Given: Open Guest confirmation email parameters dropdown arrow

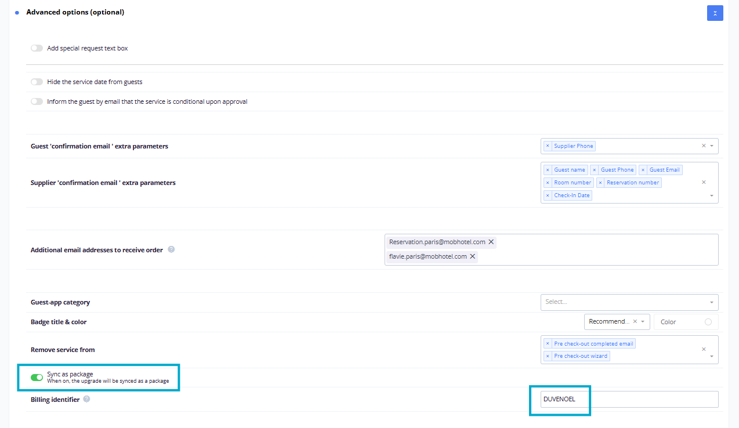Looking at the screenshot, I should click(x=712, y=146).
